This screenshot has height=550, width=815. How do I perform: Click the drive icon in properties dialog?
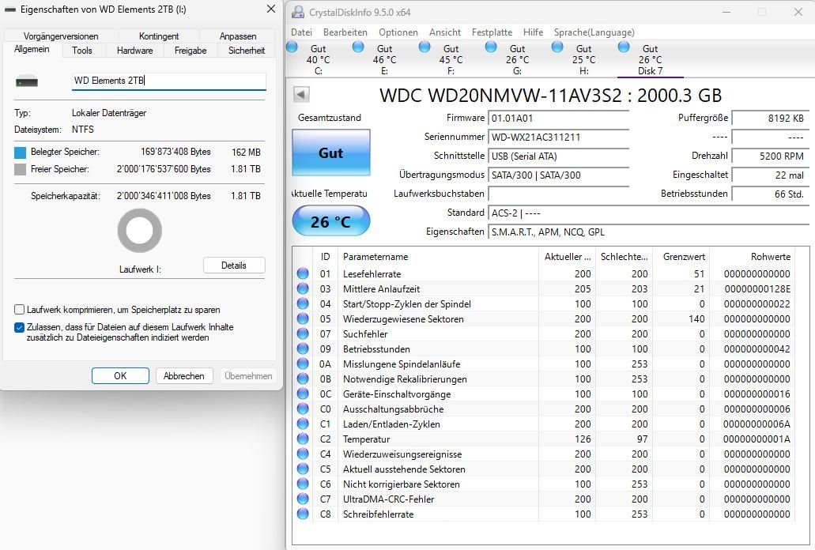click(27, 81)
